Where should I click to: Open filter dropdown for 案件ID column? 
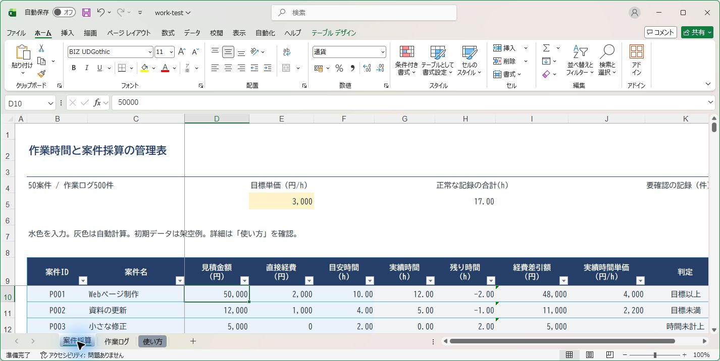83,281
